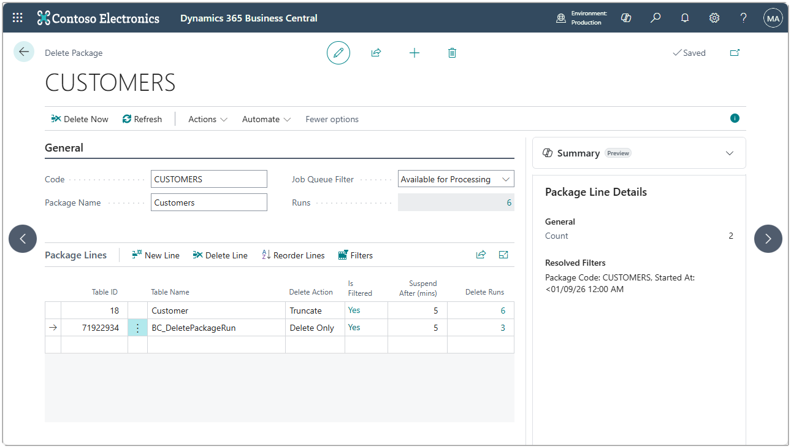Click the share icon in page header
The width and height of the screenshot is (791, 448).
click(376, 53)
